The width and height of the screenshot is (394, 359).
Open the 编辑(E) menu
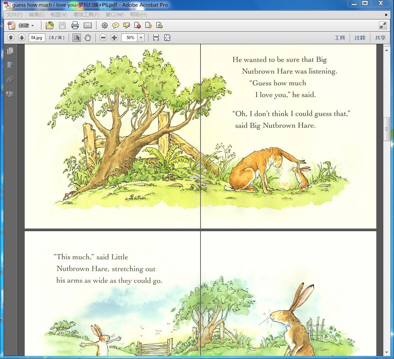pos(36,15)
